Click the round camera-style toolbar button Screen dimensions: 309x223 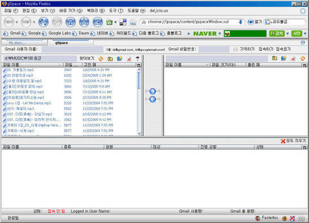(98, 22)
